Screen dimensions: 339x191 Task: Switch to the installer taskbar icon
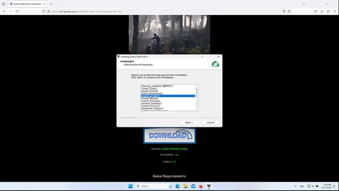(209, 186)
